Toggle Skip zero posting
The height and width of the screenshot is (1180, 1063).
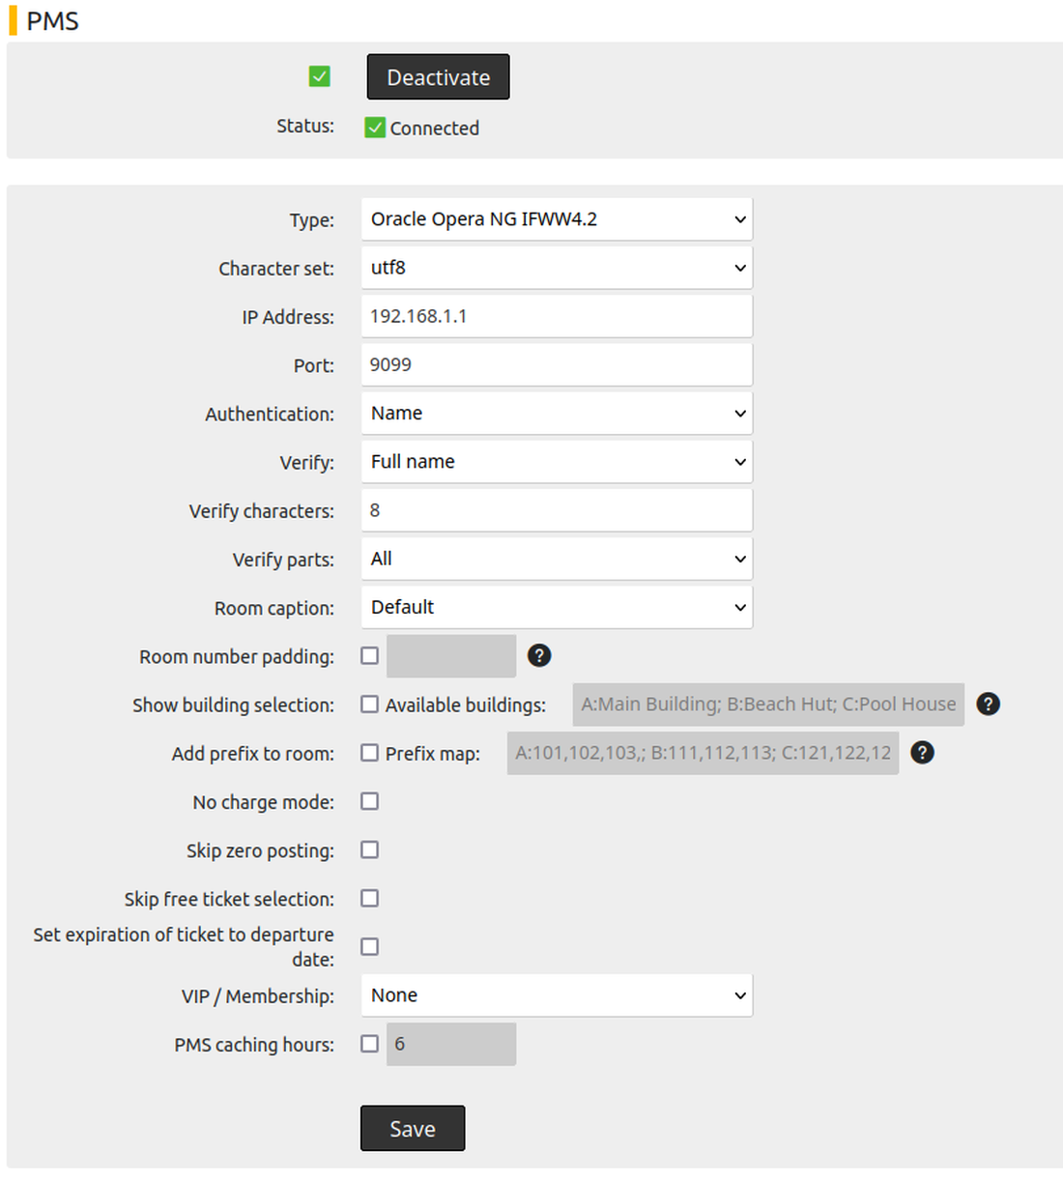[x=369, y=849]
